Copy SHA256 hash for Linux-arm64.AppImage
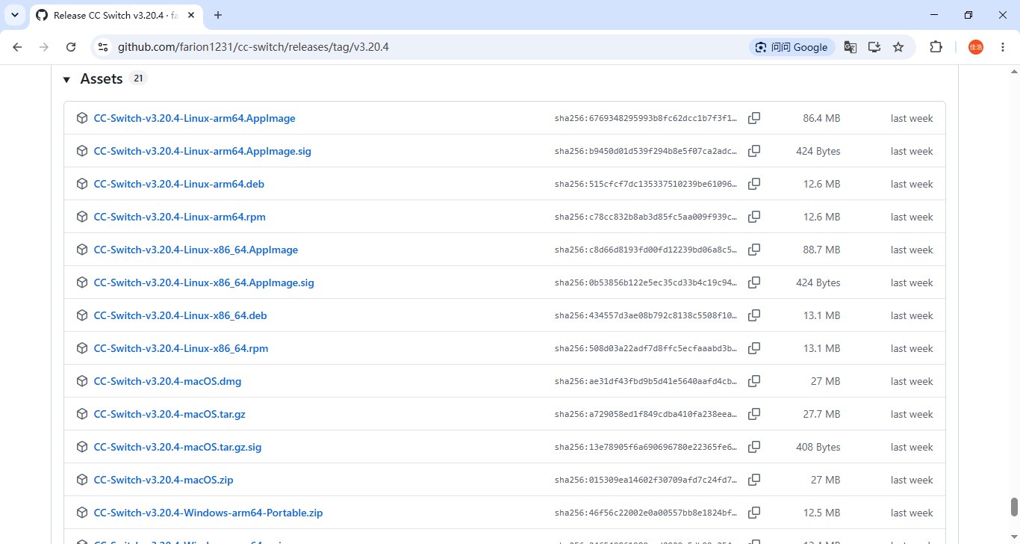1020x544 pixels. (754, 118)
